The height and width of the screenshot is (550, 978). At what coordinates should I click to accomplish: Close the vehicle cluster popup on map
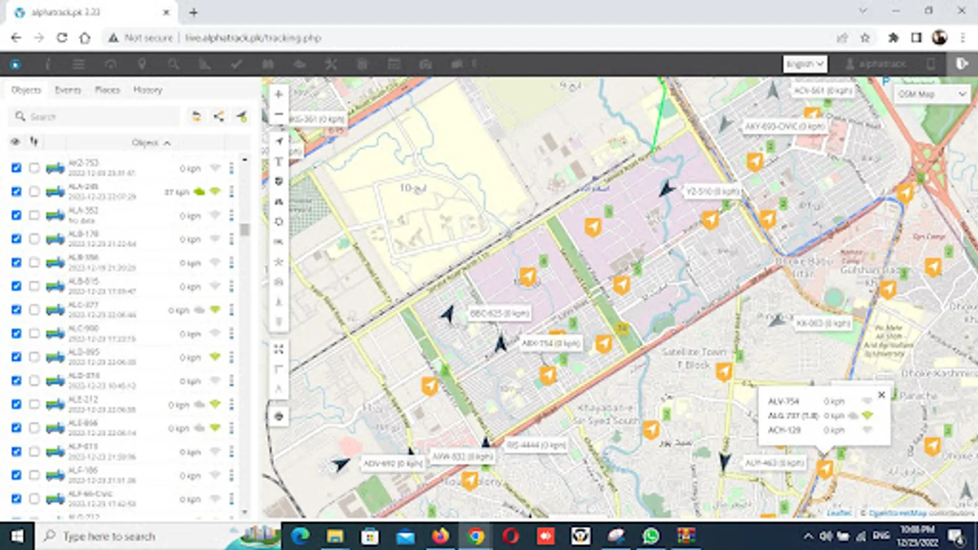pos(881,395)
